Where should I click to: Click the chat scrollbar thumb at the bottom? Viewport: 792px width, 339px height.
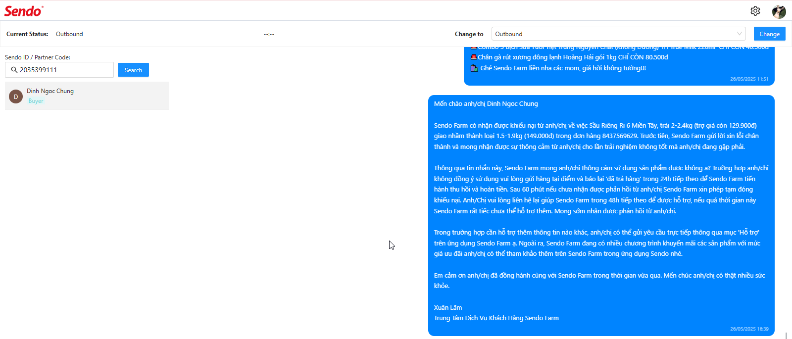[x=786, y=336]
